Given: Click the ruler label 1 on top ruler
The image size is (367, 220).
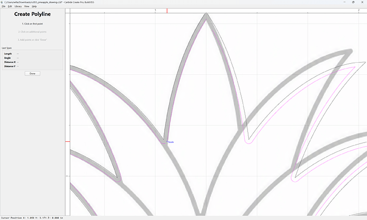Looking at the screenshot, I should (155, 10).
